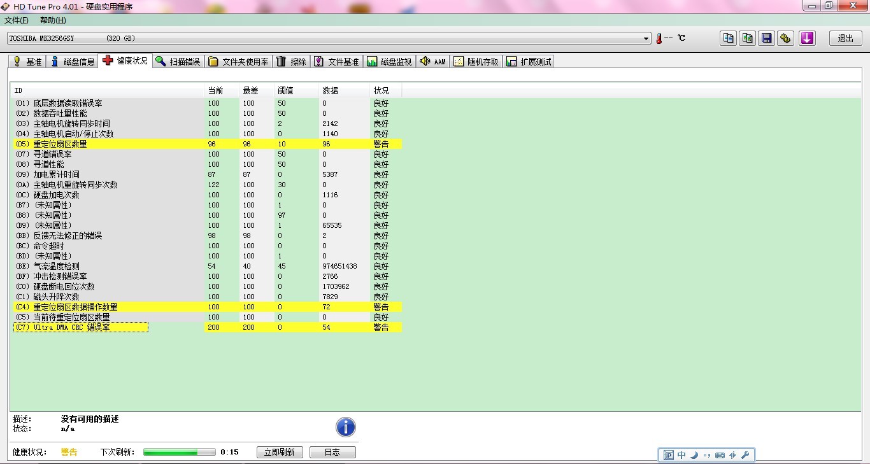This screenshot has width=870, height=464.
Task: Toggle the IME punctuation mode button
Action: point(707,455)
